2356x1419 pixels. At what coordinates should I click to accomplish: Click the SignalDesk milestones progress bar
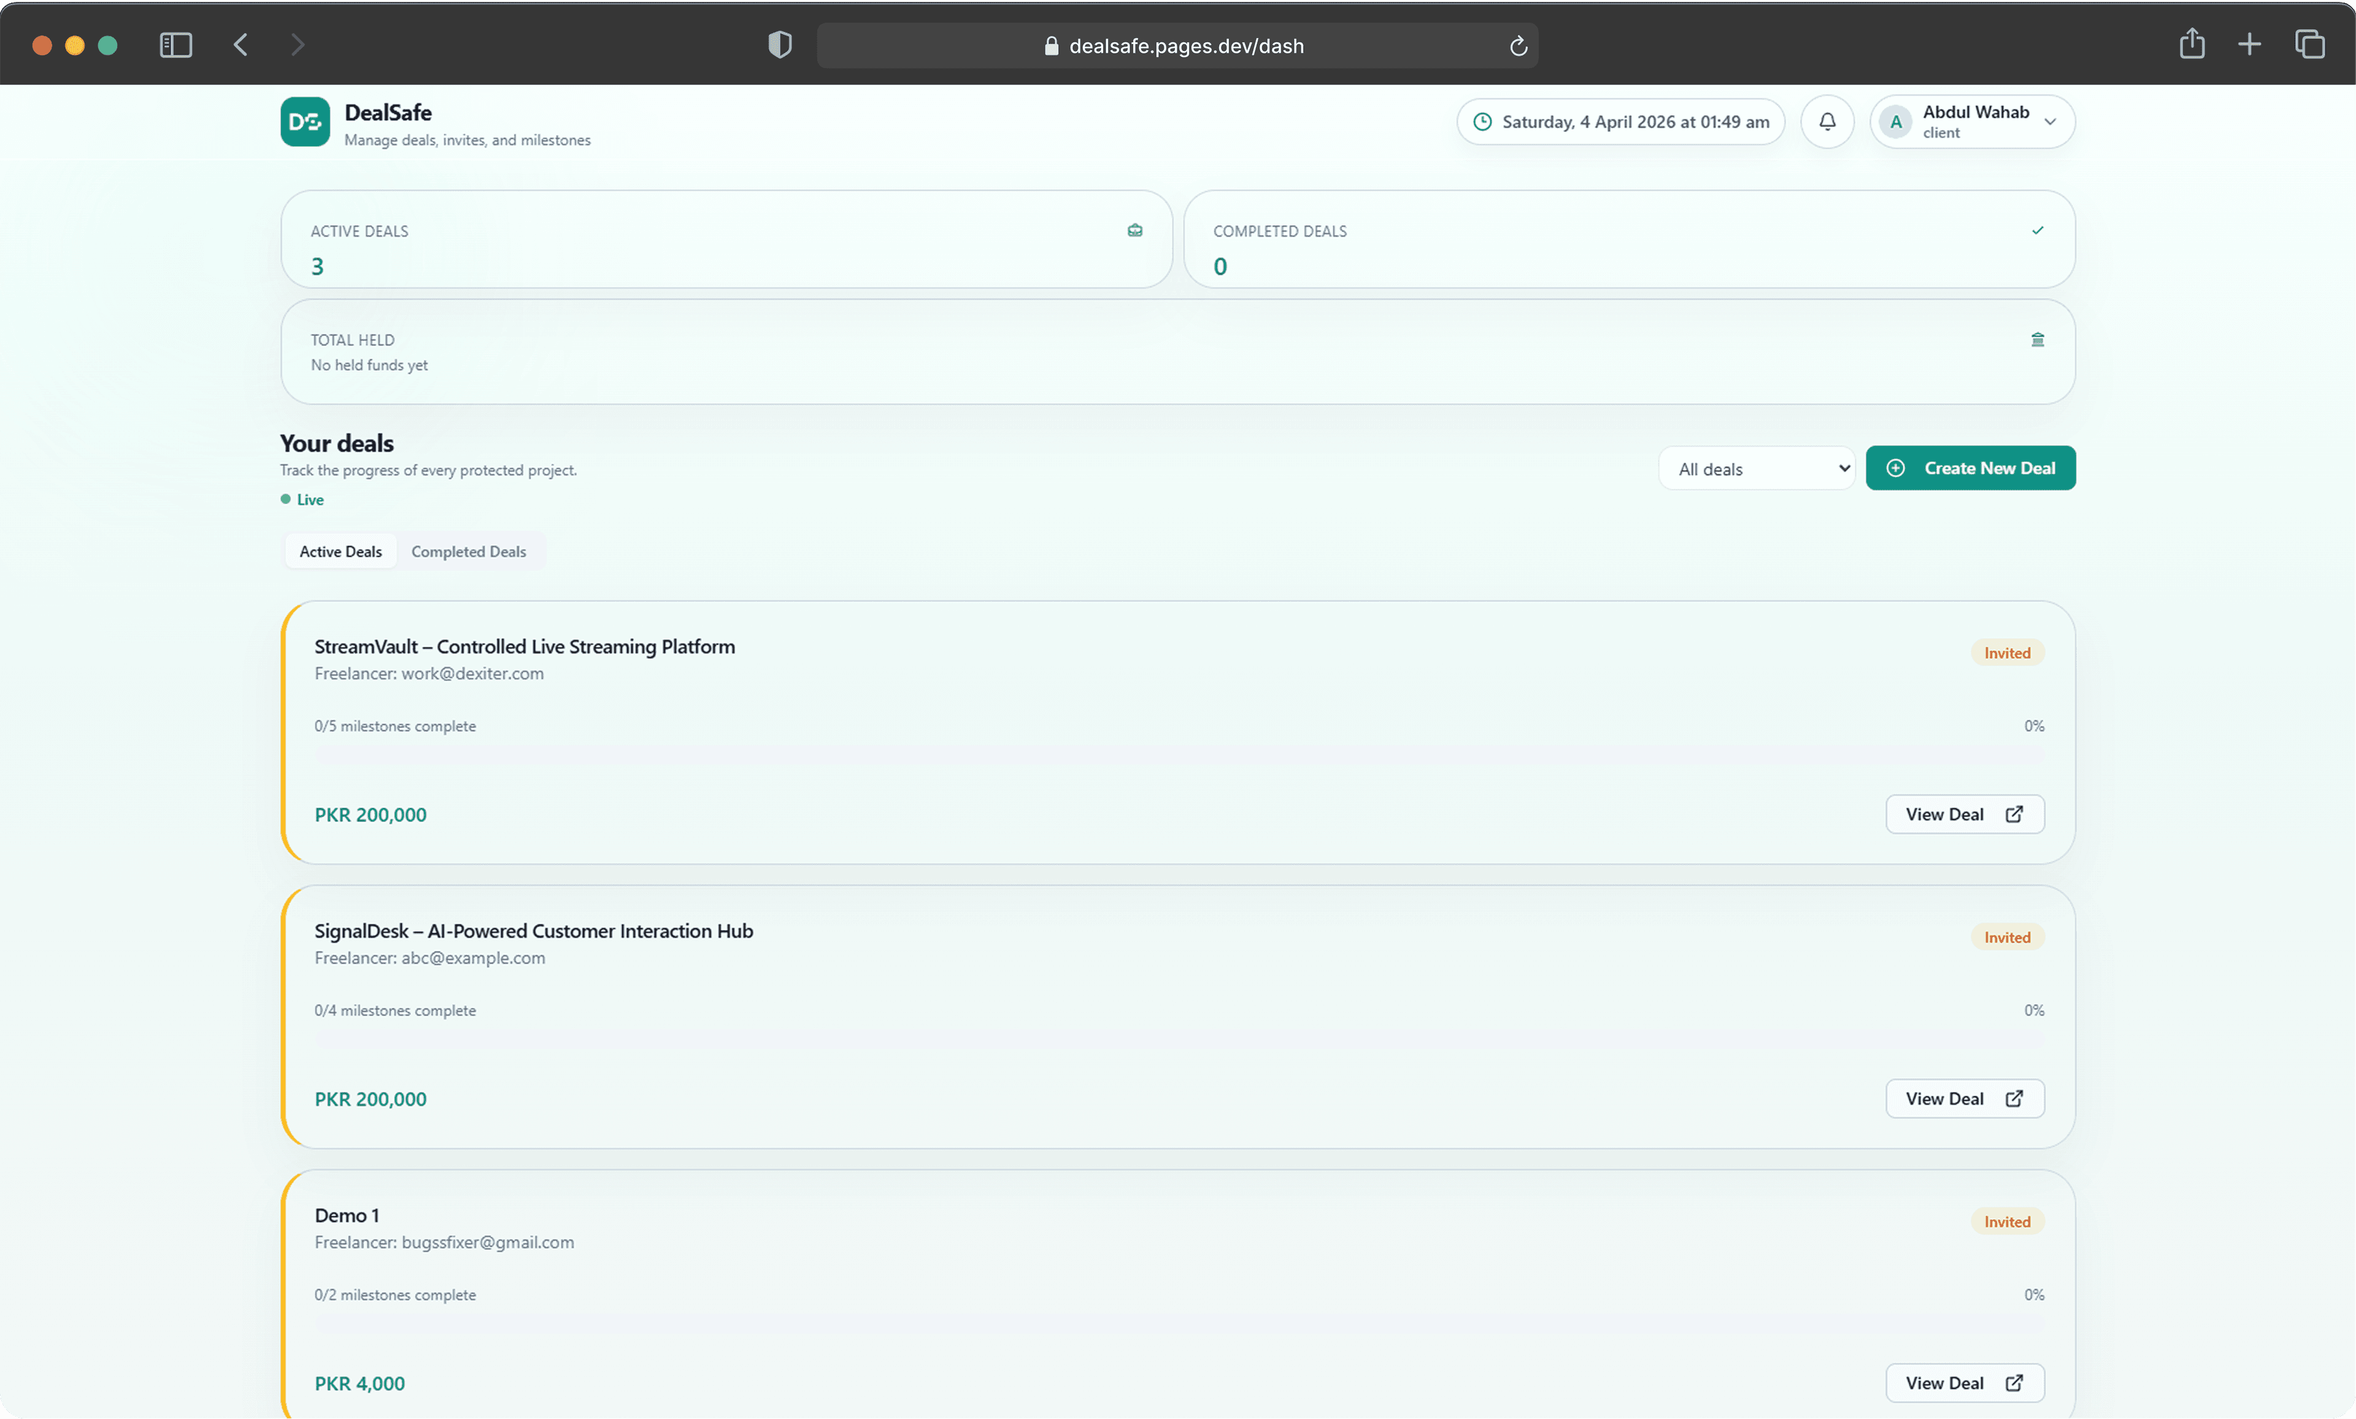[1179, 1039]
